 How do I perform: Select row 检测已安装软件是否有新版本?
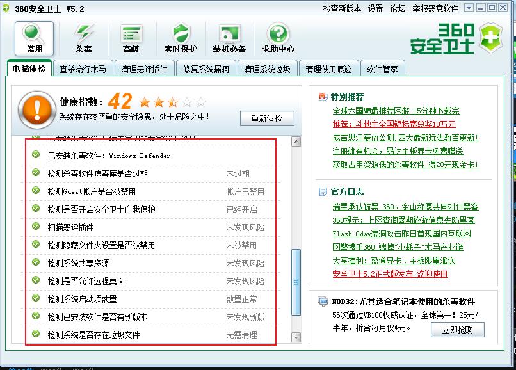[150, 317]
